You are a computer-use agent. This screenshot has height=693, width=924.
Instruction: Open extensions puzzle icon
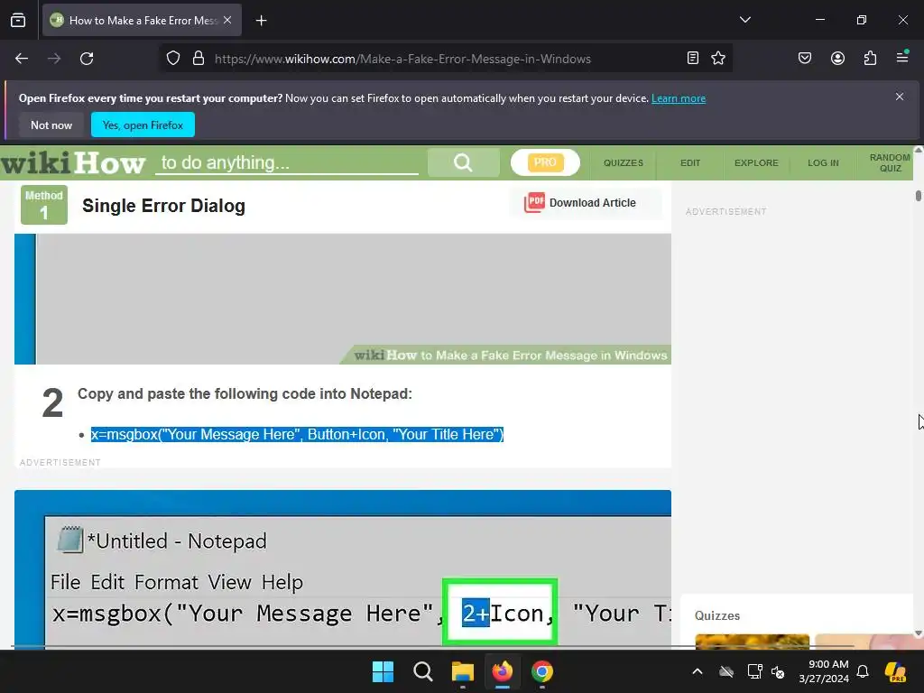tap(870, 58)
